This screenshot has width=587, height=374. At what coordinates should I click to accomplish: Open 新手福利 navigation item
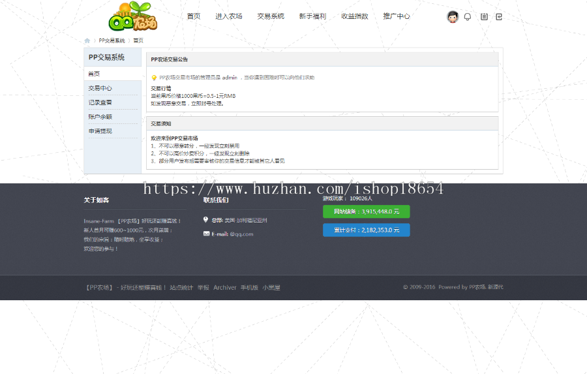pyautogui.click(x=312, y=16)
